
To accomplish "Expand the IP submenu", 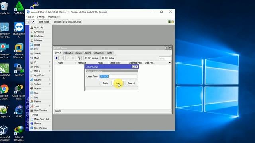I will pyautogui.click(x=35, y=62).
